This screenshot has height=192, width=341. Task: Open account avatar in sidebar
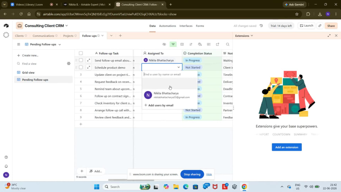point(6,175)
